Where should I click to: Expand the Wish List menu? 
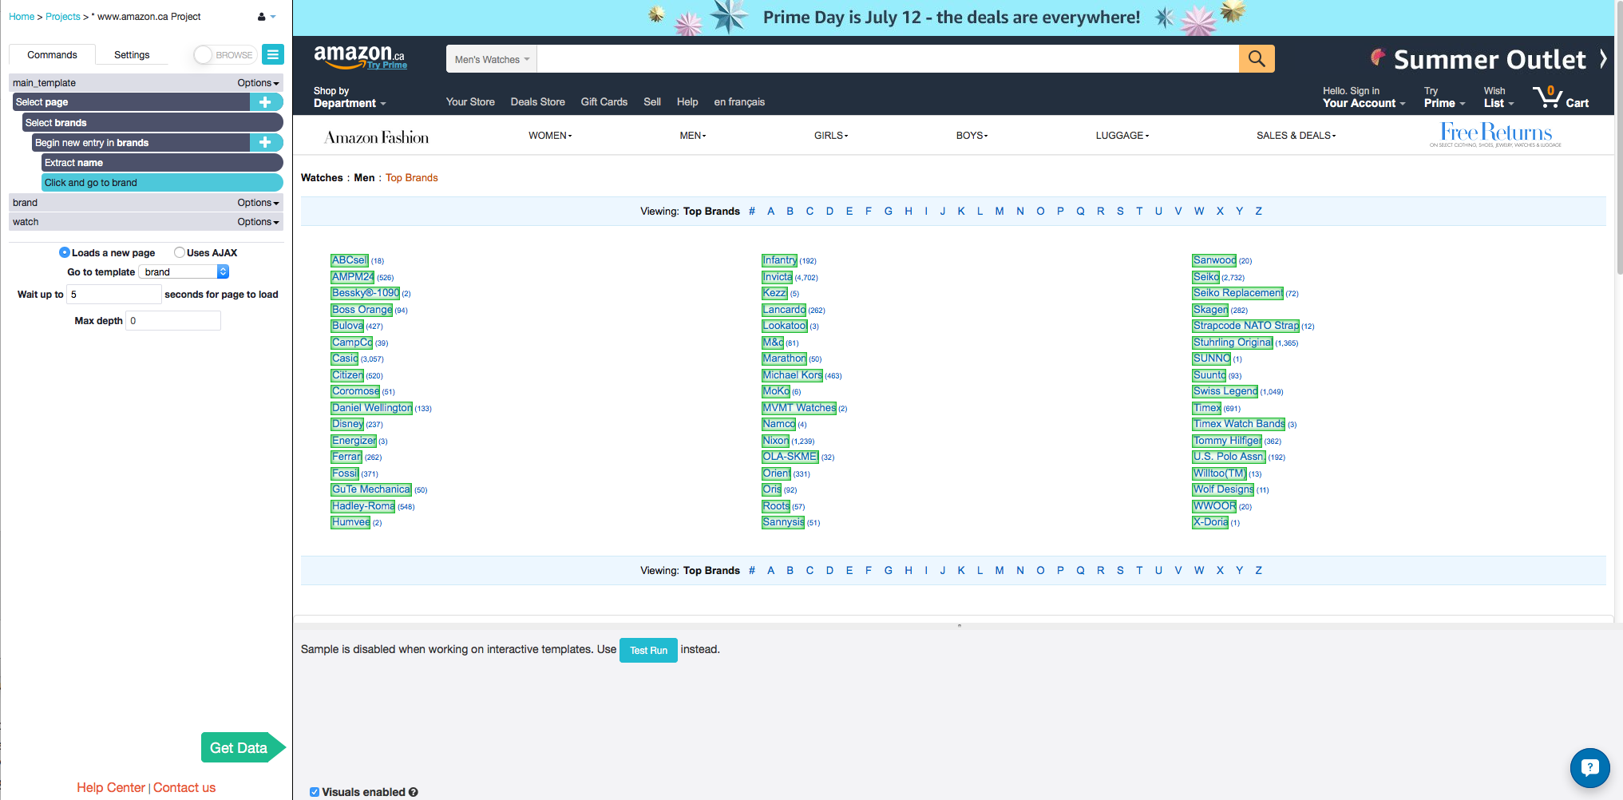click(x=1498, y=97)
